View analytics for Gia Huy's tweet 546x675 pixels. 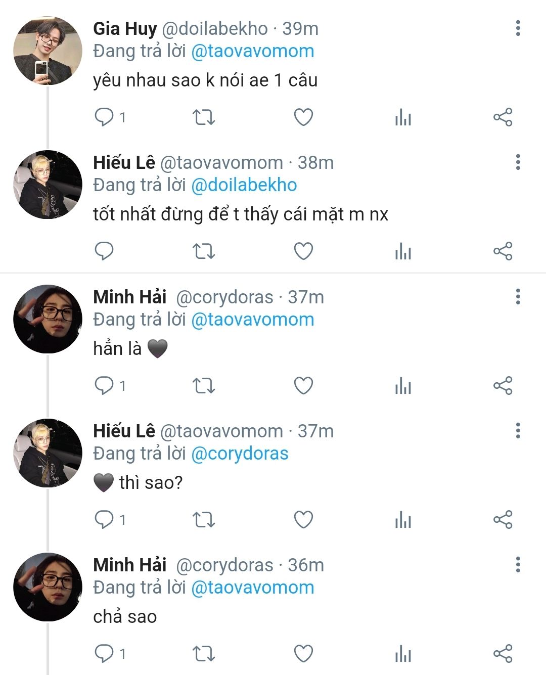(x=403, y=118)
